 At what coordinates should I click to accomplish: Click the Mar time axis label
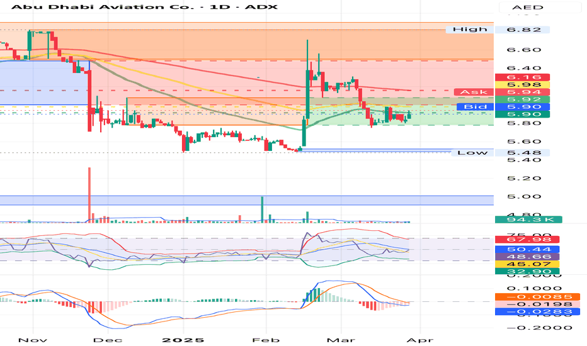pos(341,340)
